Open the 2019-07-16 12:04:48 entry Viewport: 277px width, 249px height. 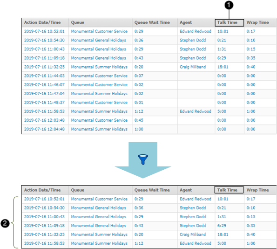[x=44, y=129]
